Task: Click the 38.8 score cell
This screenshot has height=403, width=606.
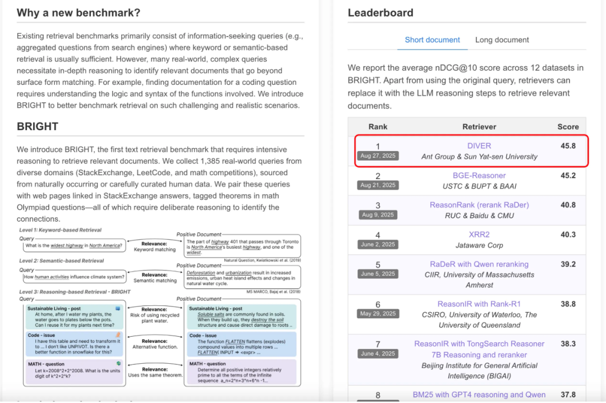Action: click(x=568, y=304)
